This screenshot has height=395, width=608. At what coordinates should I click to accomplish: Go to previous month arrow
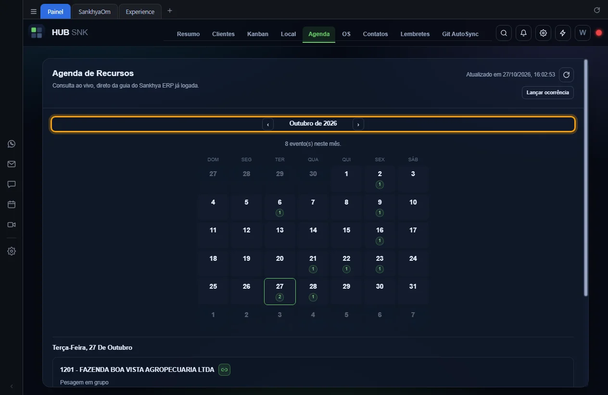tap(268, 124)
